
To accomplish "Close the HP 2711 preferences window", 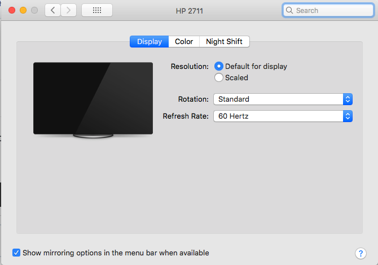I will [x=12, y=10].
